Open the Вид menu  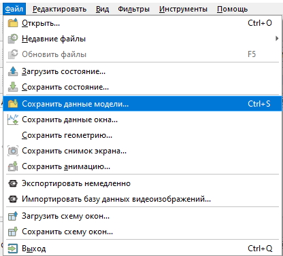[102, 9]
